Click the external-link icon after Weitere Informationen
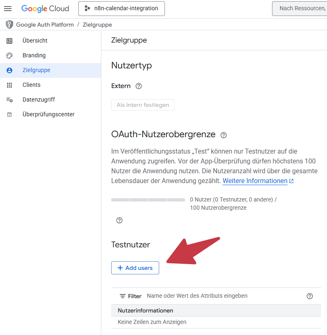The image size is (327, 335). tap(291, 181)
